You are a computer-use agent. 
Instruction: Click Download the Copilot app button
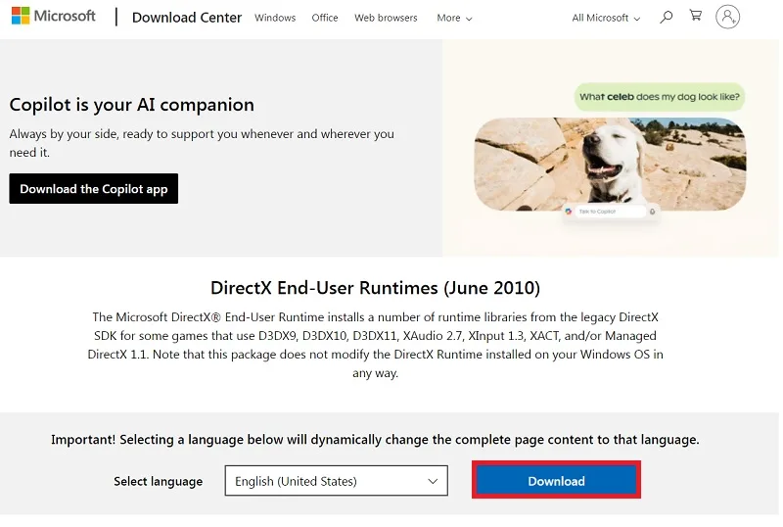(x=93, y=188)
